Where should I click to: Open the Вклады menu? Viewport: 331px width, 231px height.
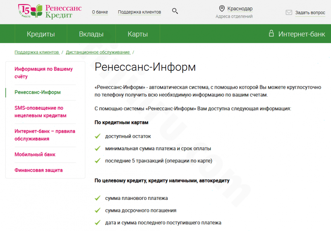(91, 34)
